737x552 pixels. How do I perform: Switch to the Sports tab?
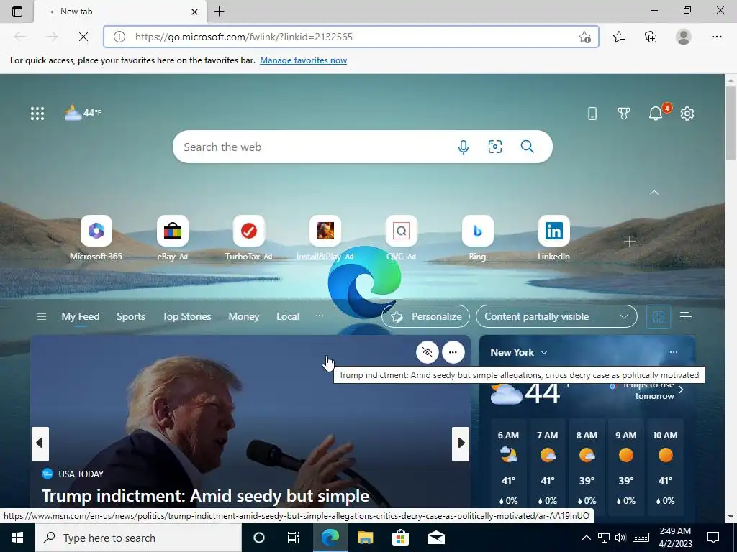[x=131, y=316]
